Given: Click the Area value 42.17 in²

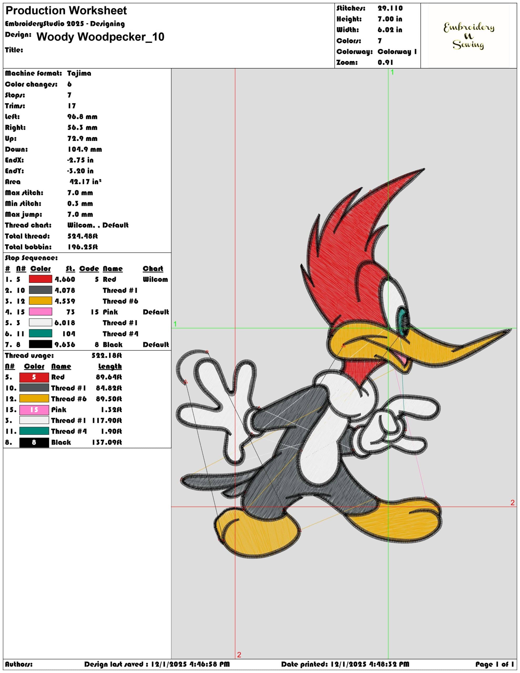Looking at the screenshot, I should click(85, 182).
